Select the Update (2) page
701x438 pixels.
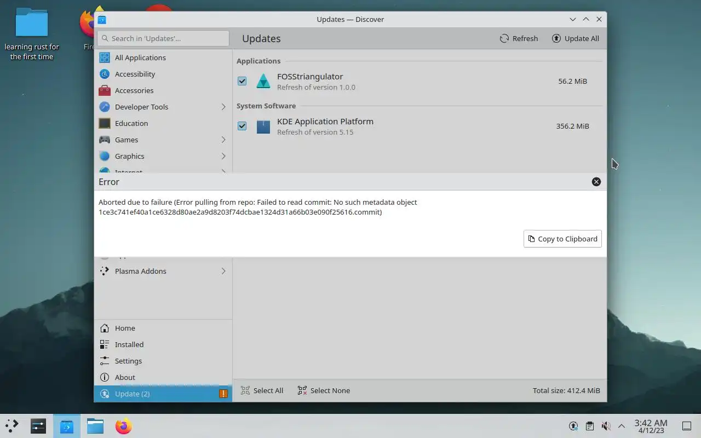pyautogui.click(x=163, y=394)
